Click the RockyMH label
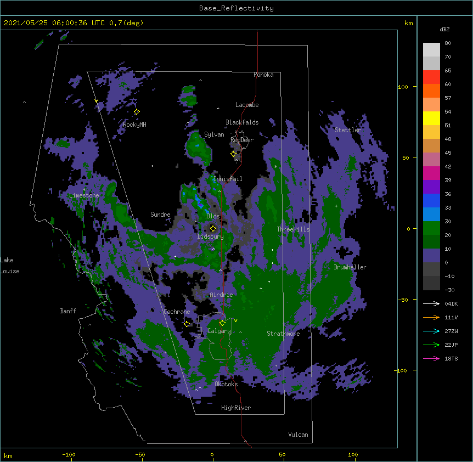473x462 pixels. point(134,125)
